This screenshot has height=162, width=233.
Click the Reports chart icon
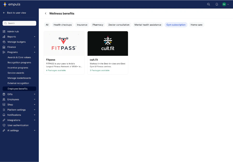[4, 37]
